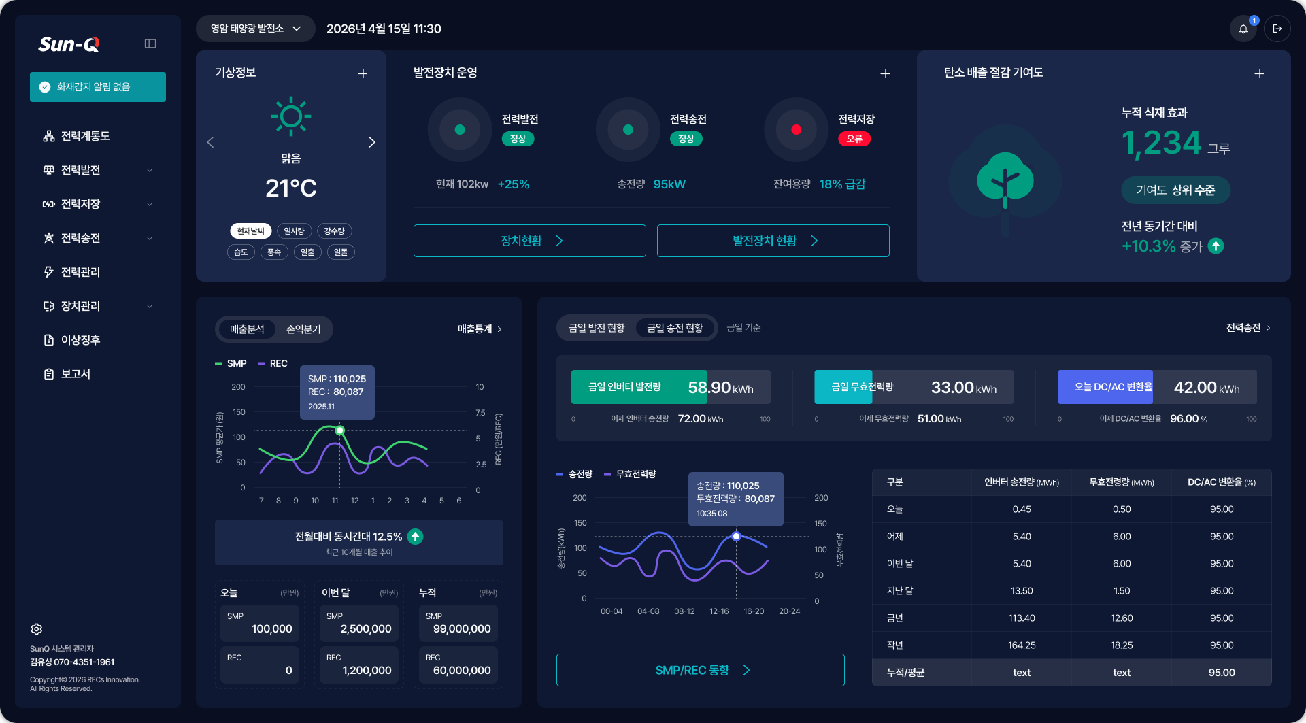Click the 전력관리 lightning icon

click(x=49, y=272)
